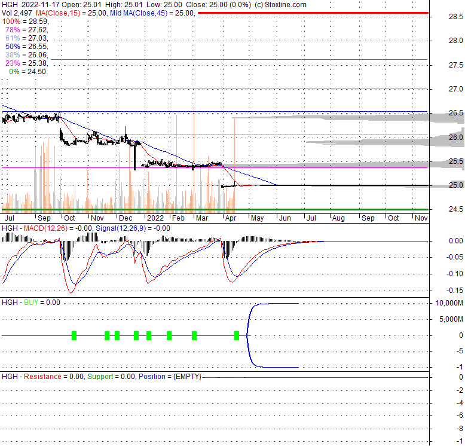
Task: Click the 10,000M axis label
Action: [449, 303]
